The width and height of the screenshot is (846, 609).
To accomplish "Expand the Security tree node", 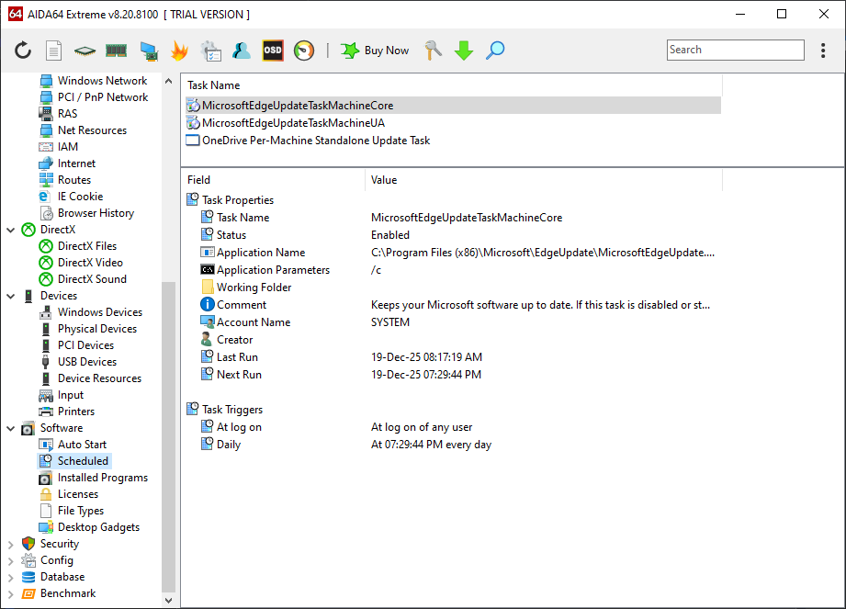I will click(11, 544).
